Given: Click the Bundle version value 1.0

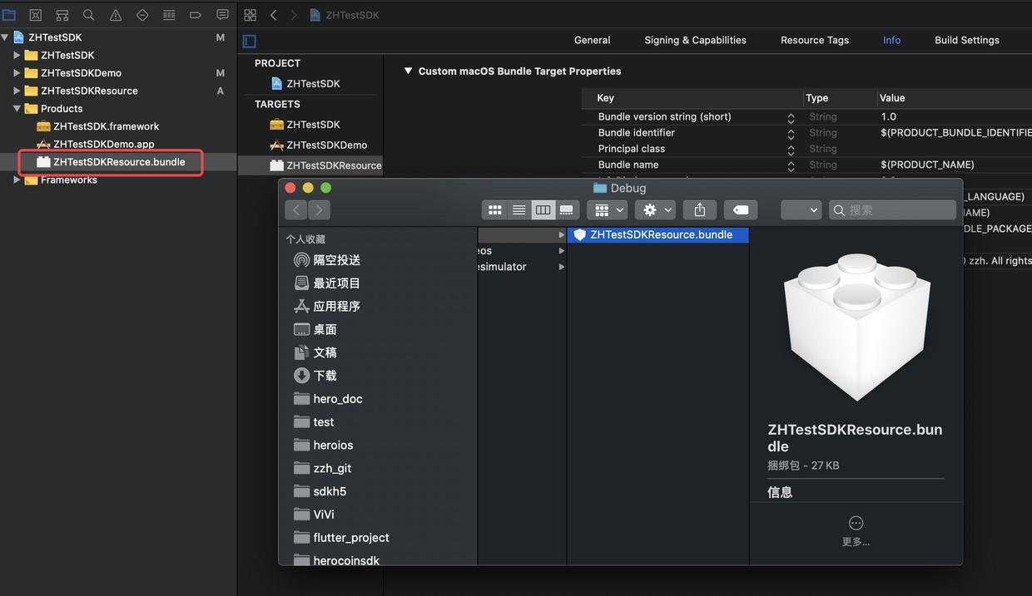Looking at the screenshot, I should 888,116.
